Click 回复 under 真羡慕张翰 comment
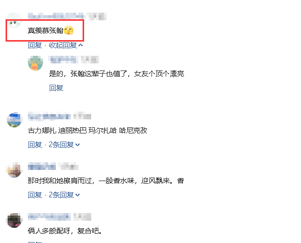The width and height of the screenshot is (301, 243). tap(35, 45)
